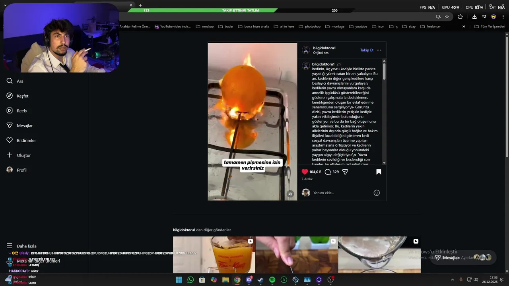Viewport: 509px width, 286px height.
Task: Open the mockup bookmarks folder
Action: click(x=204, y=27)
